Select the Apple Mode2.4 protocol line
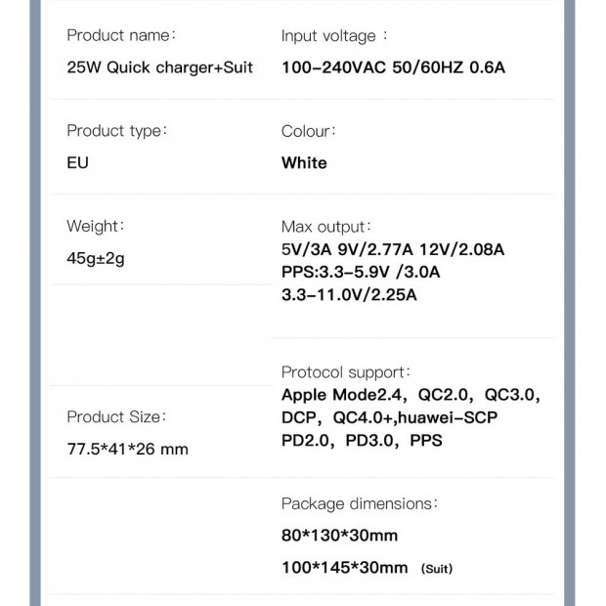This screenshot has height=606, width=606. 411,395
